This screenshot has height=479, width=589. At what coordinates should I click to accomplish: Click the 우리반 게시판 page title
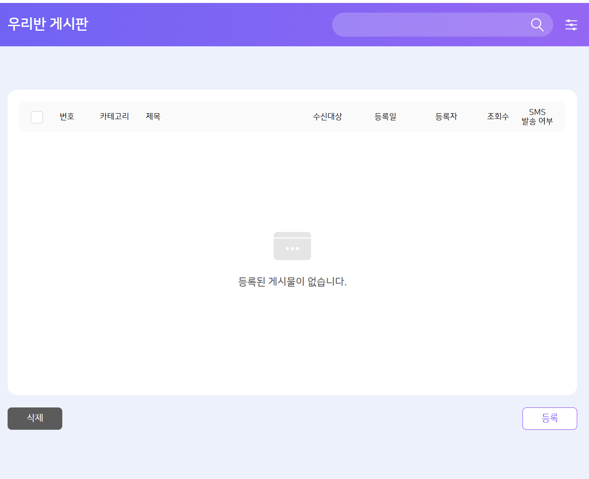click(48, 24)
